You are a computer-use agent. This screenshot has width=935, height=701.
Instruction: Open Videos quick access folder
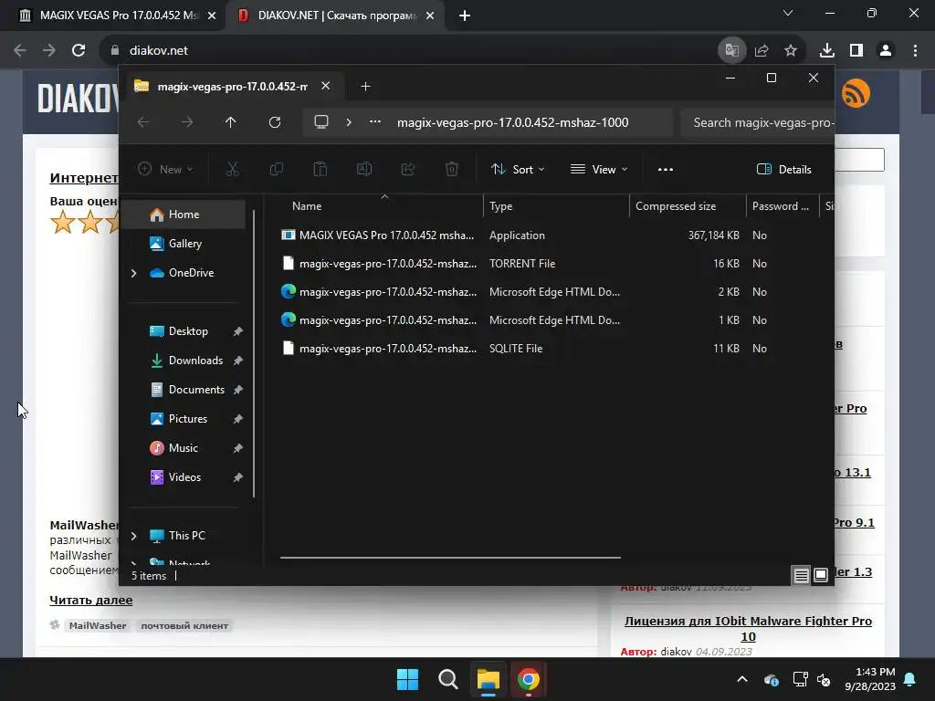point(183,476)
